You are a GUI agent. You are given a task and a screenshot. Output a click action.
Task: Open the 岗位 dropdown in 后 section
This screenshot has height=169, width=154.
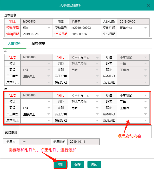tap(97, 102)
